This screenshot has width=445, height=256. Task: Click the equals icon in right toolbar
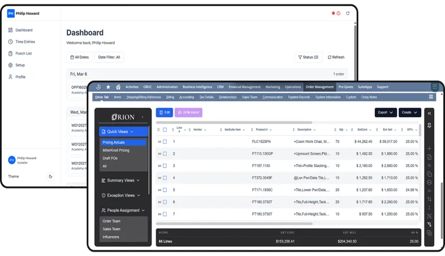click(429, 191)
